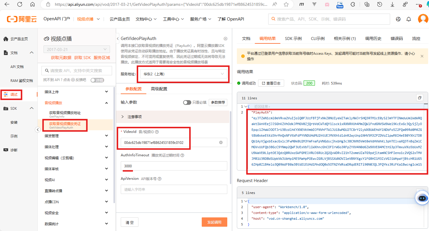The width and height of the screenshot is (429, 231).
Task: Click the top product search box
Action: (x=329, y=19)
